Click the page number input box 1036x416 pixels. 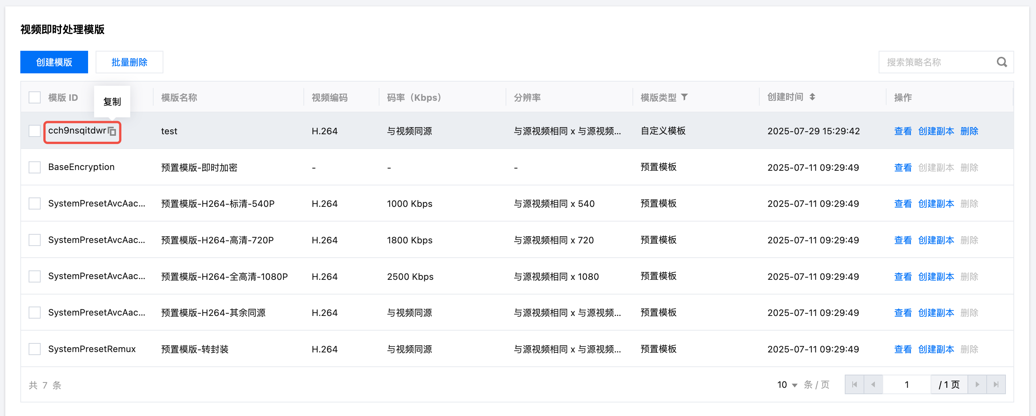[906, 384]
